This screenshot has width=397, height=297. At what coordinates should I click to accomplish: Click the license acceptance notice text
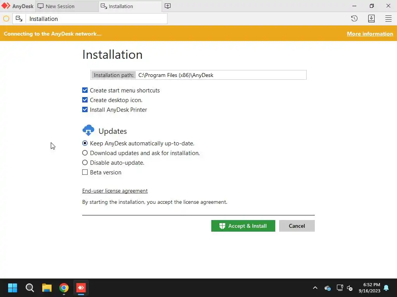pyautogui.click(x=155, y=202)
